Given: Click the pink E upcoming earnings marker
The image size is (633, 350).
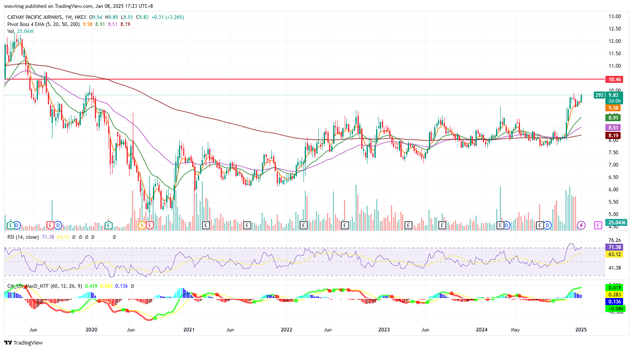Looking at the screenshot, I should tap(598, 225).
